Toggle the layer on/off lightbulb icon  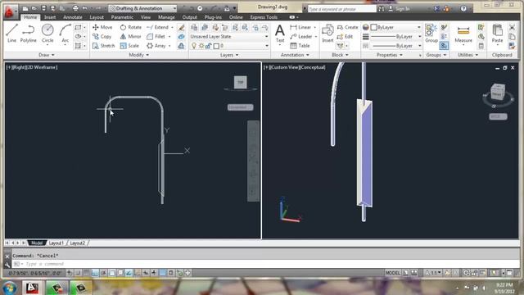tap(193, 46)
